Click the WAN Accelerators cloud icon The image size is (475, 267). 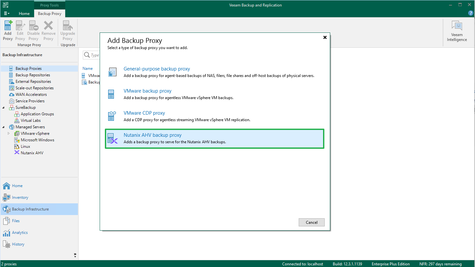(11, 95)
